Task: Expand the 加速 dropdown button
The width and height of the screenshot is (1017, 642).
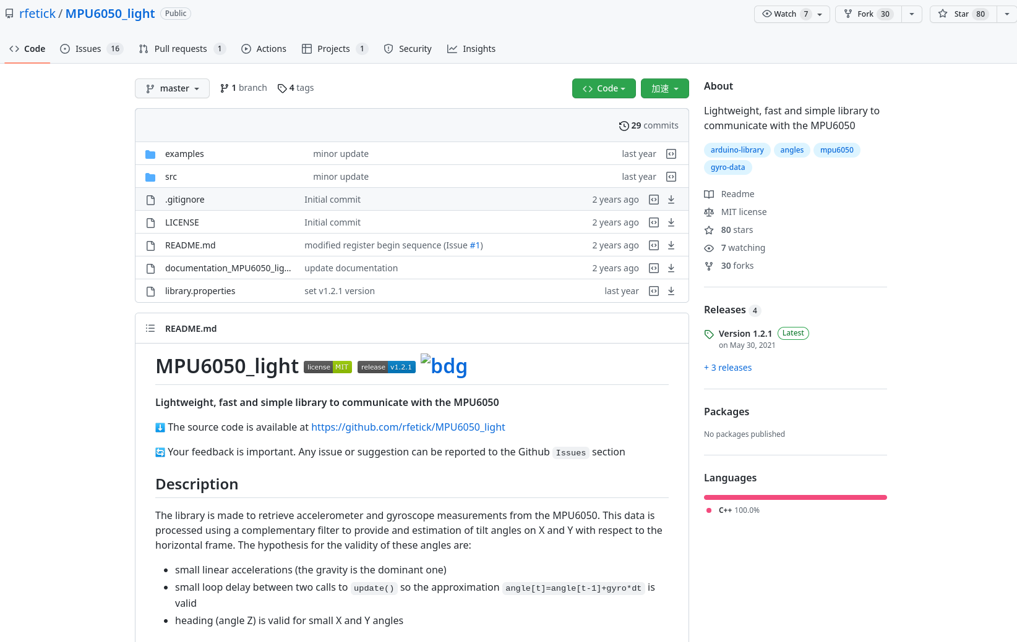Action: click(664, 88)
